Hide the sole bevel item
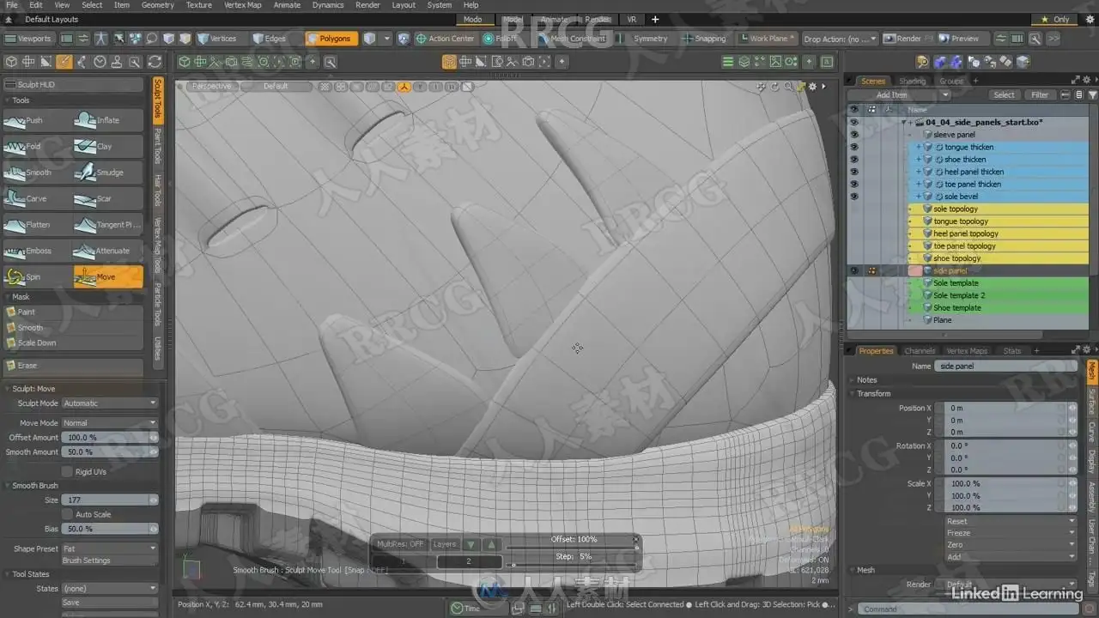Image resolution: width=1099 pixels, height=618 pixels. [x=853, y=197]
